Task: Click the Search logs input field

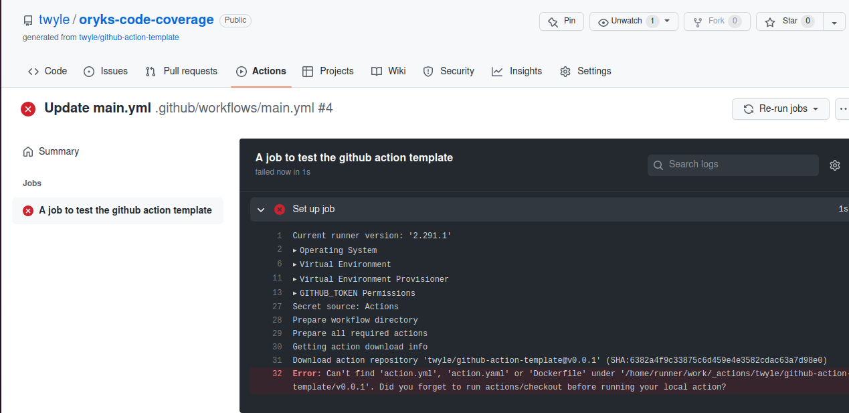Action: point(733,165)
